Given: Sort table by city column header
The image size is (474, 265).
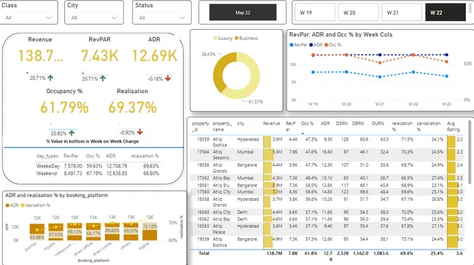Looking at the screenshot, I should click(241, 124).
